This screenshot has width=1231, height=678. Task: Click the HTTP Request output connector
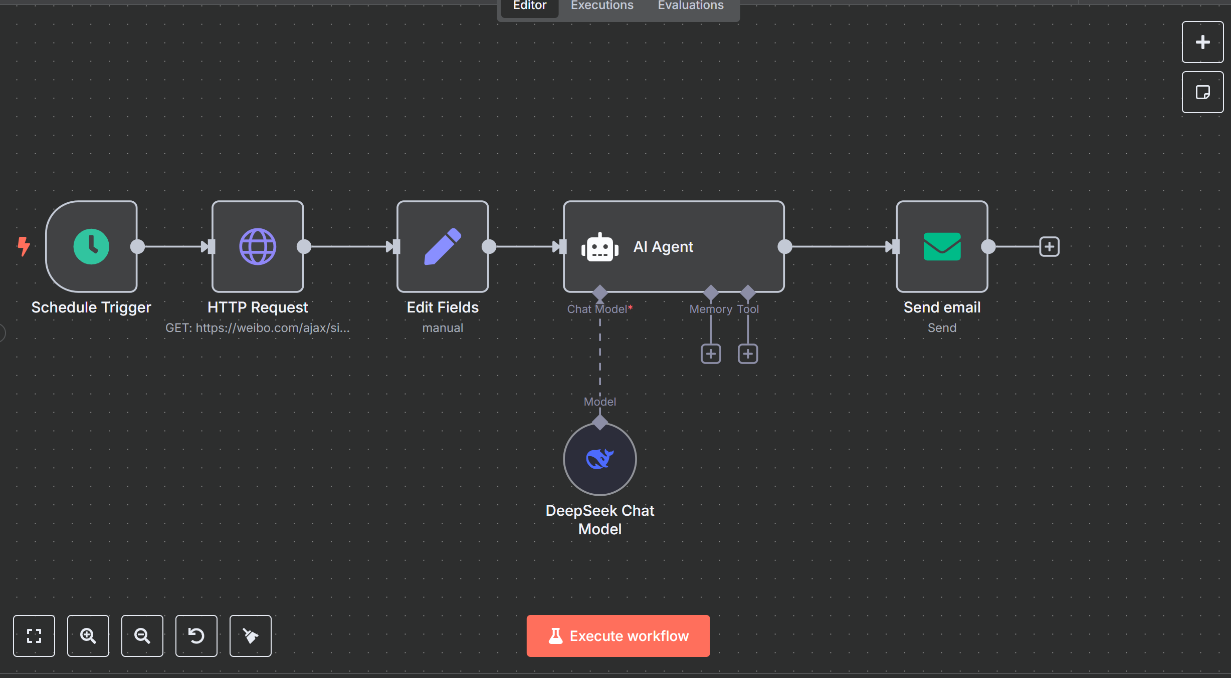pos(304,246)
